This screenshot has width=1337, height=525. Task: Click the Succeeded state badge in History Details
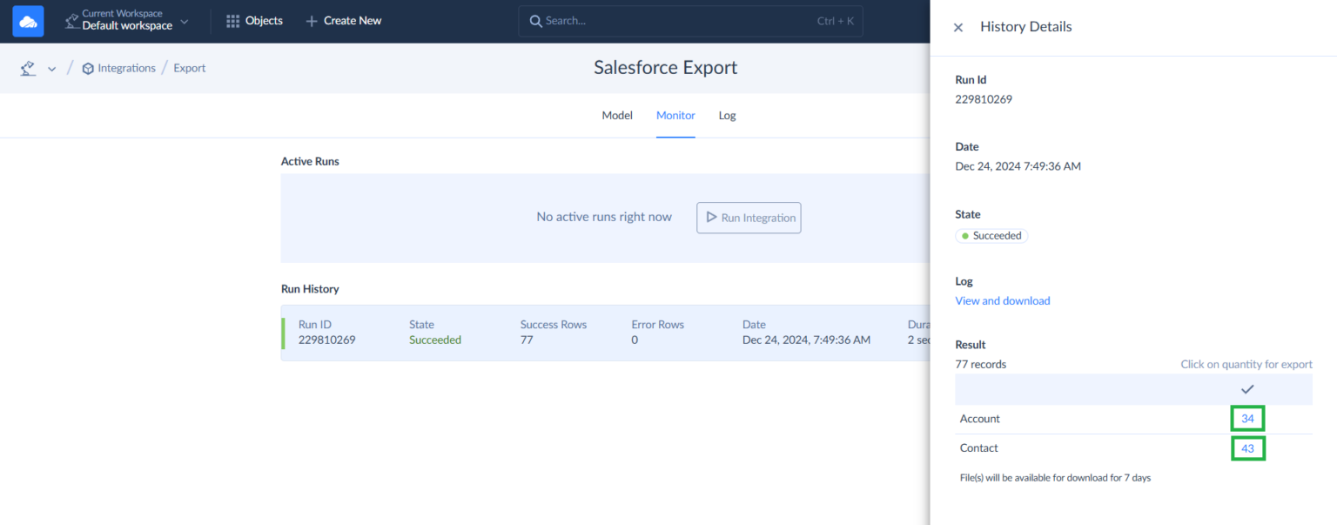[x=991, y=236]
